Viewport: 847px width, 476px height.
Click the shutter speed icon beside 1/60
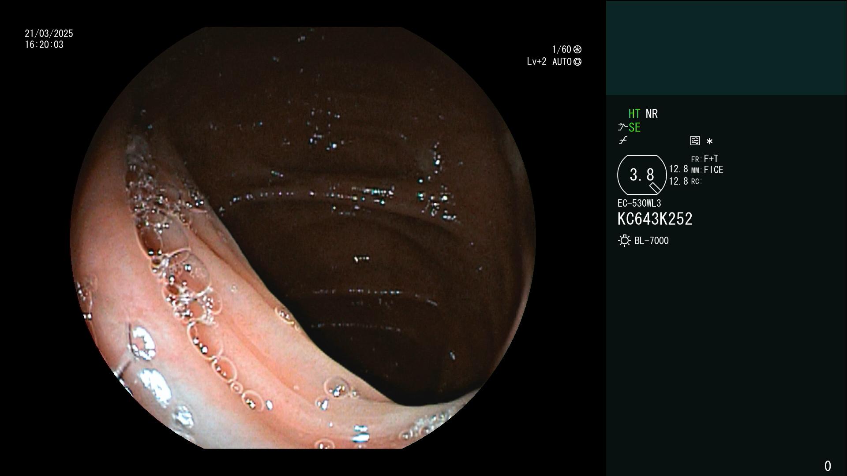tap(577, 49)
